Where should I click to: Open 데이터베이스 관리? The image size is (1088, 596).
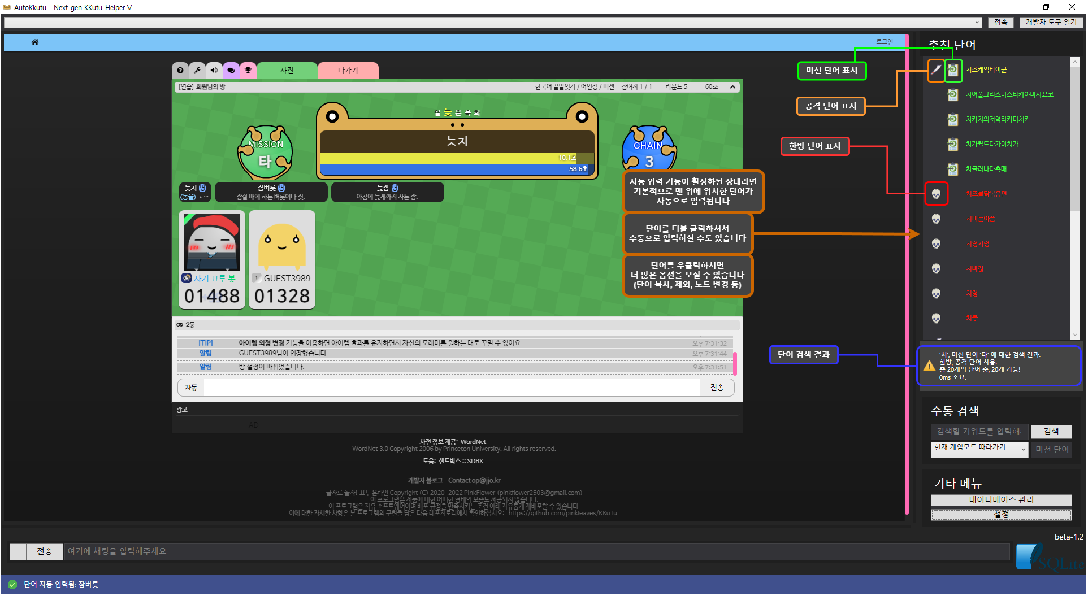1001,500
